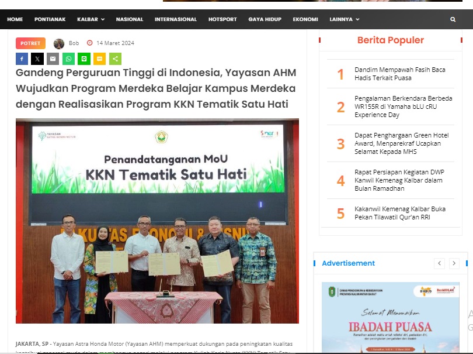The height and width of the screenshot is (354, 473).
Task: Click the 'Berita Populer' heading
Action: coord(390,40)
